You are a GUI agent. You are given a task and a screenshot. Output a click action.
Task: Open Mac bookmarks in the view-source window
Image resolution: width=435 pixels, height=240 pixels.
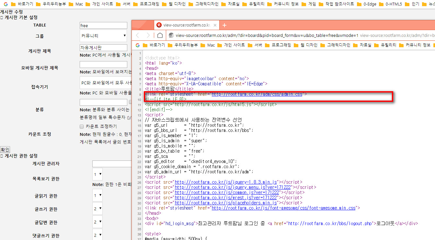coord(208,45)
